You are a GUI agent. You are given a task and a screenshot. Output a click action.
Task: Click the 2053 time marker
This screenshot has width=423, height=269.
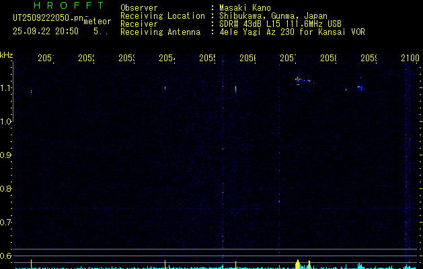tap(127, 59)
